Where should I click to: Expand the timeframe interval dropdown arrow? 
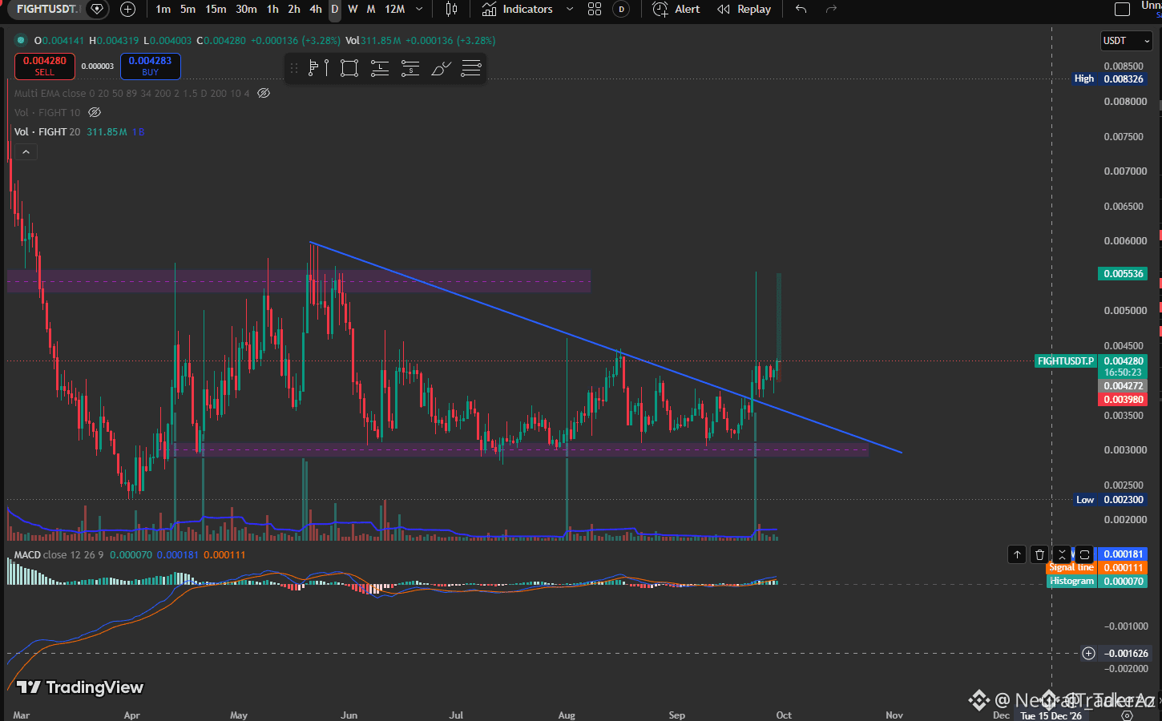click(x=419, y=10)
